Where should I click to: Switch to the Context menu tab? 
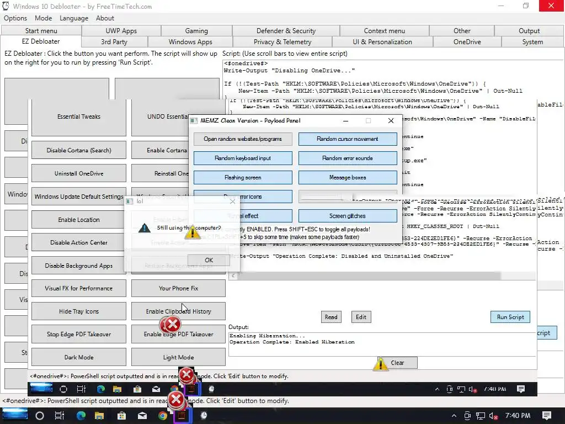point(385,31)
